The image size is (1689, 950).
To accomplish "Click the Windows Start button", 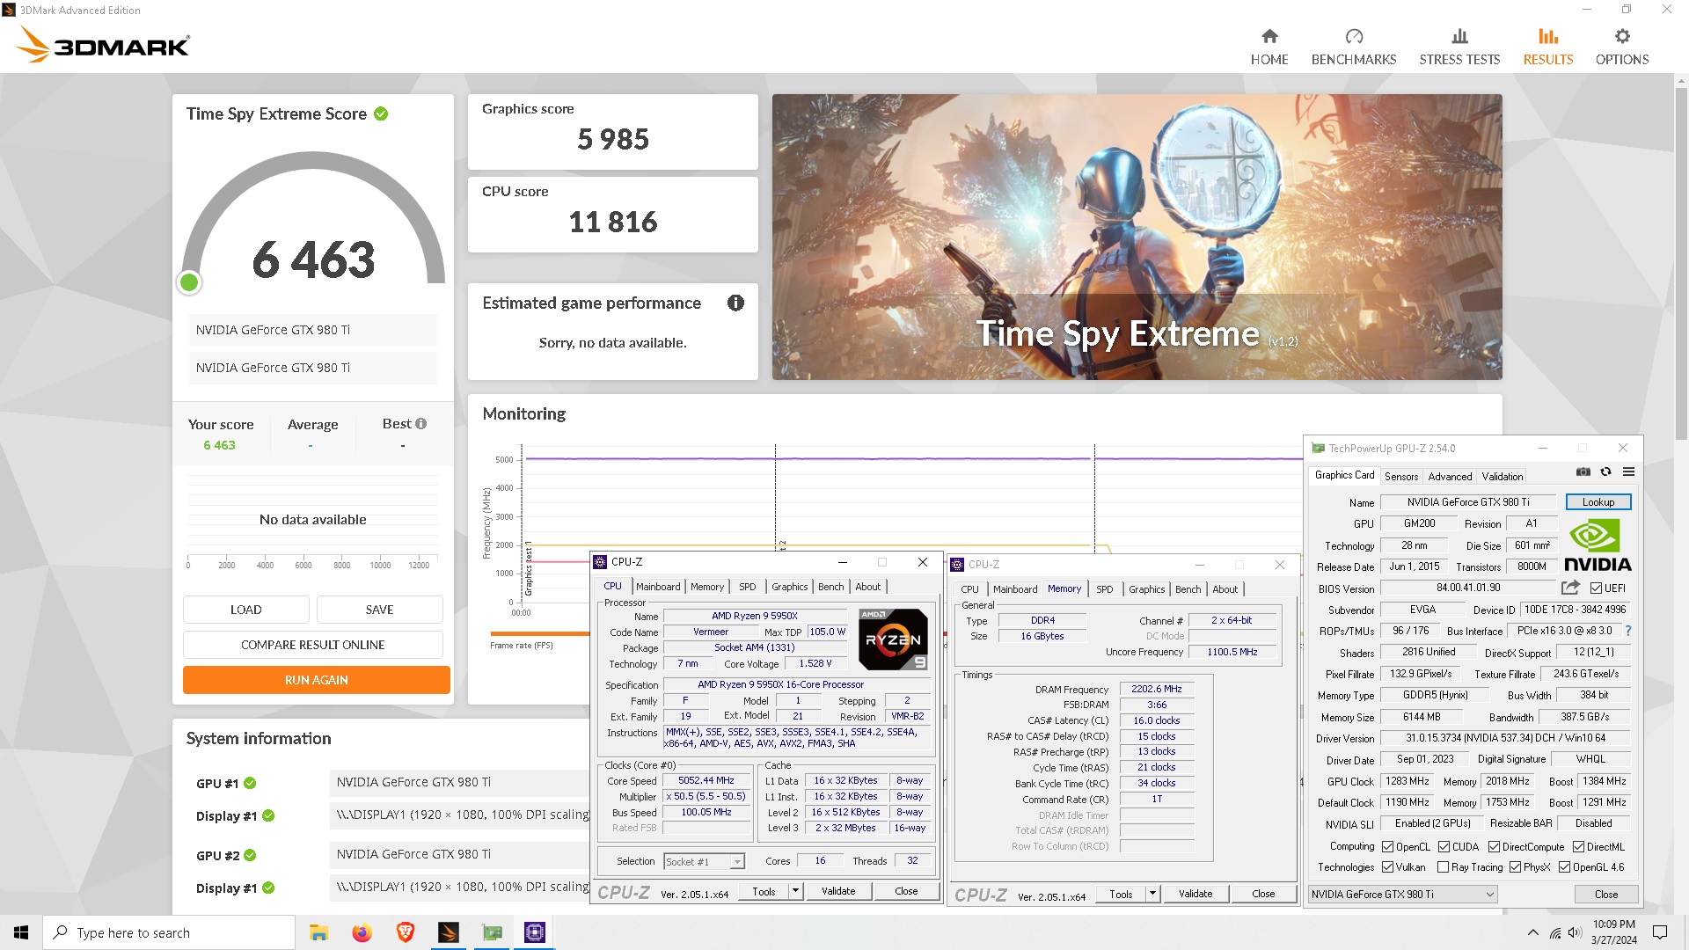I will [x=21, y=932].
